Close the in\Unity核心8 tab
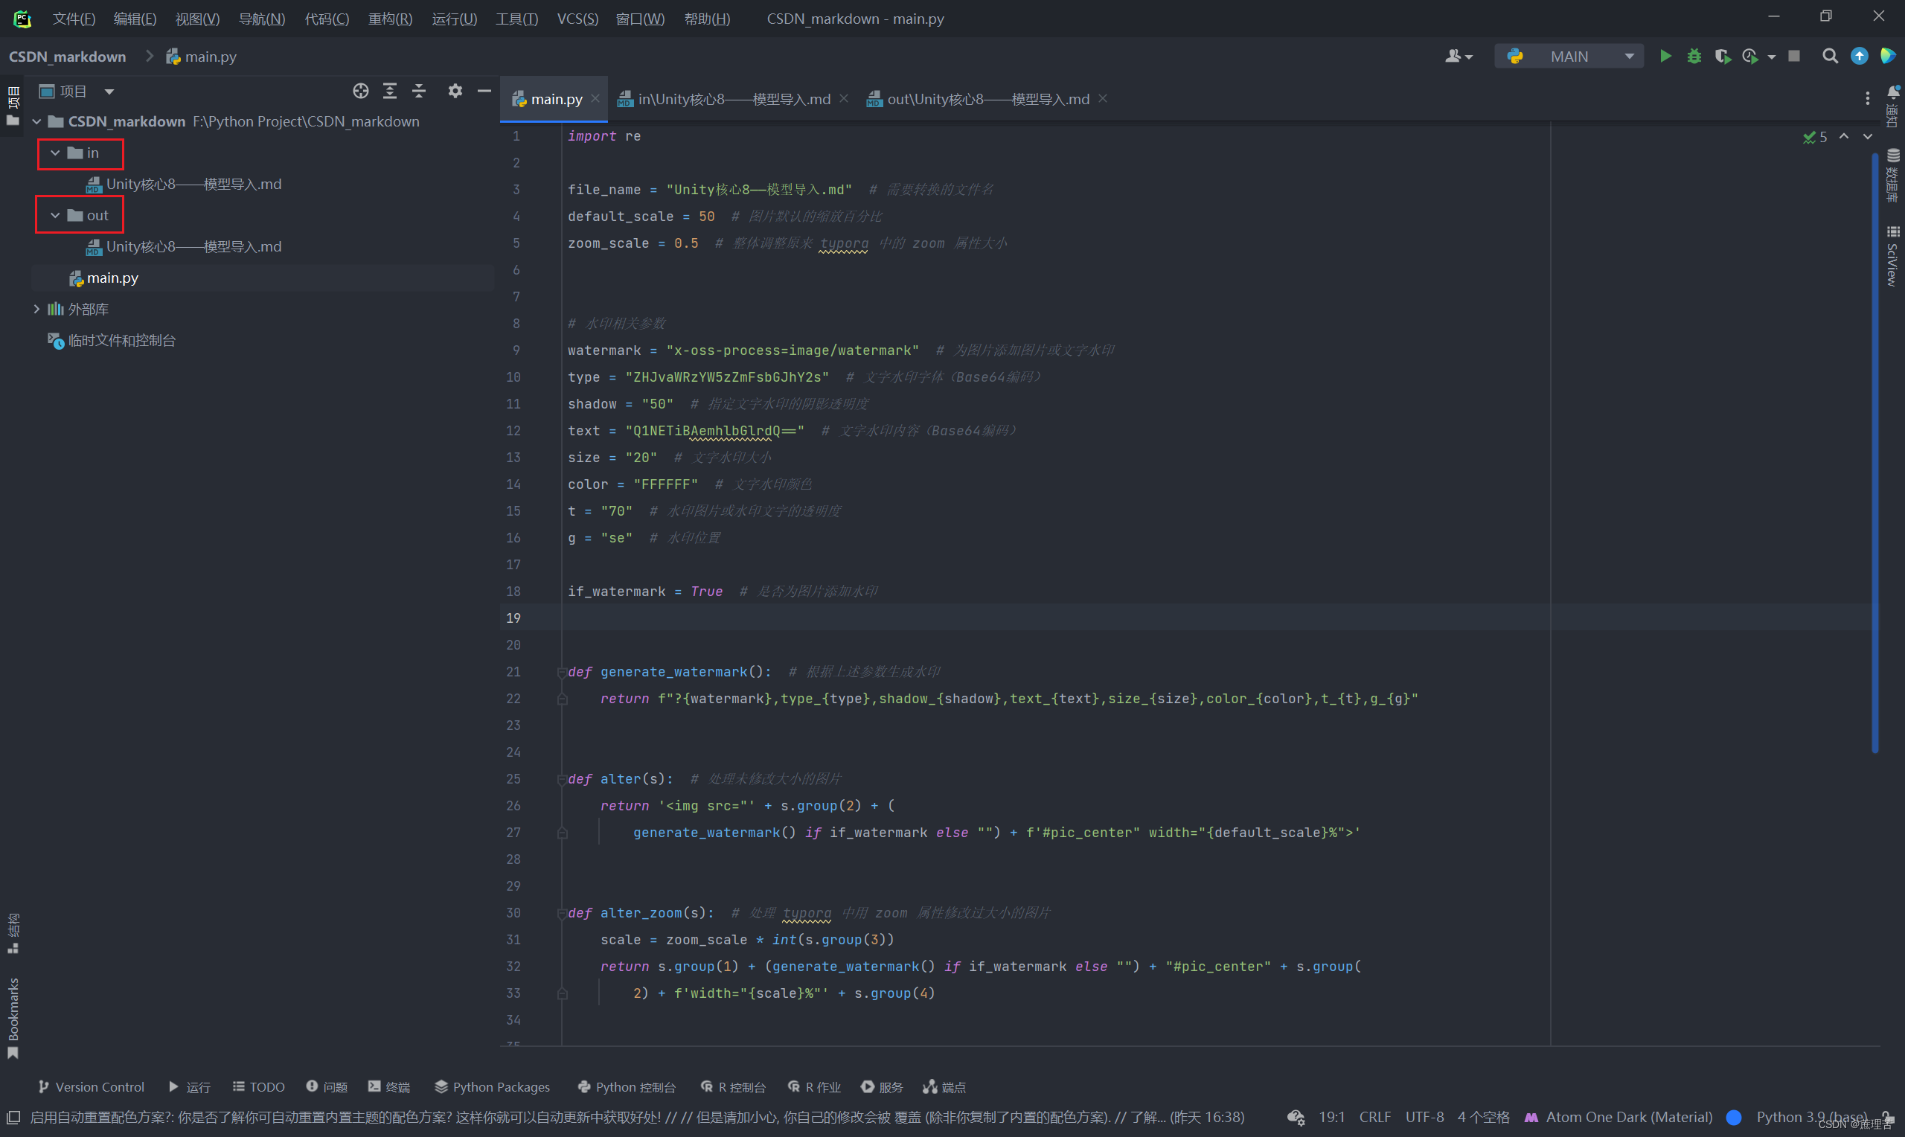The width and height of the screenshot is (1905, 1137). [843, 99]
